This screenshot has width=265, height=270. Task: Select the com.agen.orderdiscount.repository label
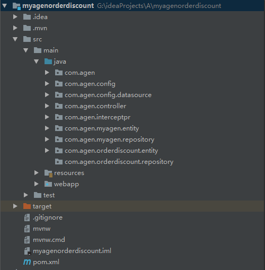pos(119,162)
